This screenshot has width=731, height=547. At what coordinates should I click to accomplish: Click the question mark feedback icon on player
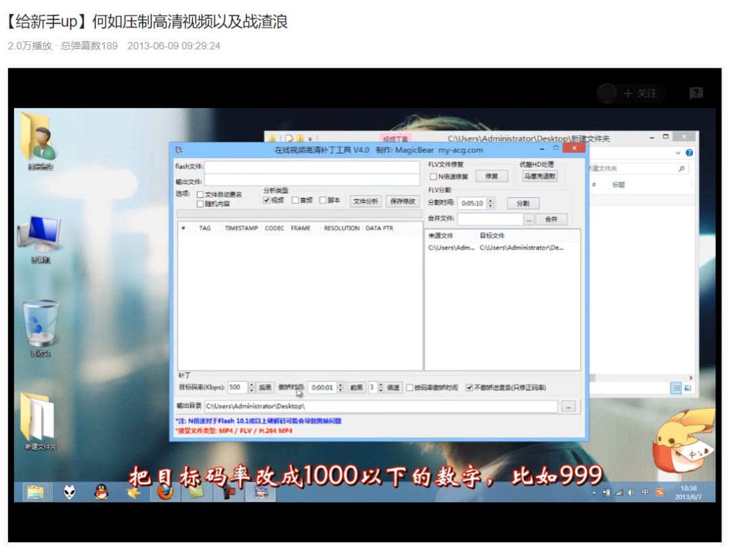click(696, 93)
